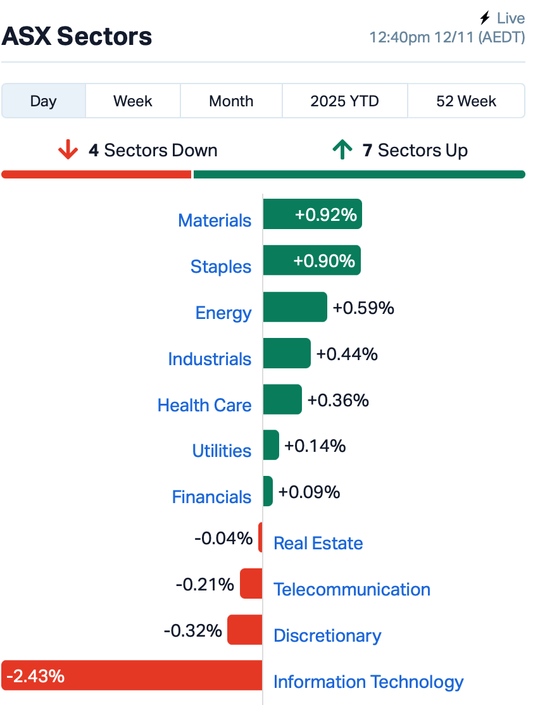
Task: Select the Day tab
Action: pos(44,101)
